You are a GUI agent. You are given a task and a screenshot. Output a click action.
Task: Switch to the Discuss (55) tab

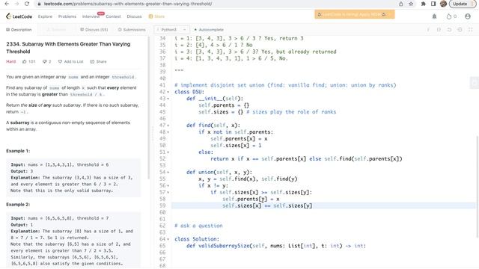pos(94,30)
